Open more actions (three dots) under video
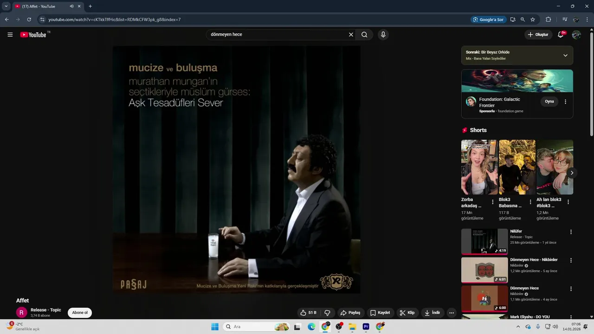Image resolution: width=594 pixels, height=334 pixels. 451,313
